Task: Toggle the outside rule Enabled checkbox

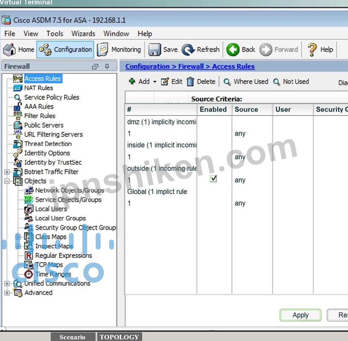Action: 213,178
